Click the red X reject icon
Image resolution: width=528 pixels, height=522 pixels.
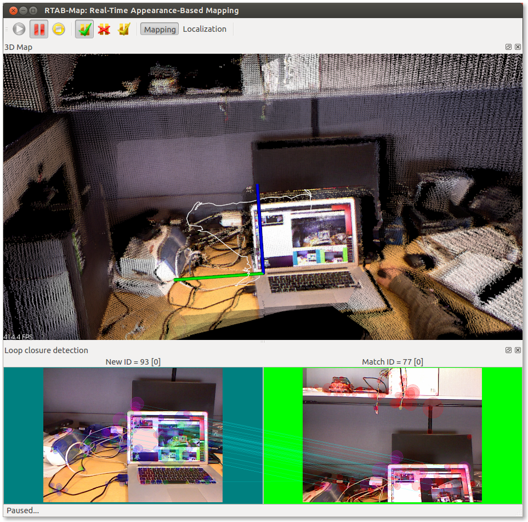(x=104, y=29)
